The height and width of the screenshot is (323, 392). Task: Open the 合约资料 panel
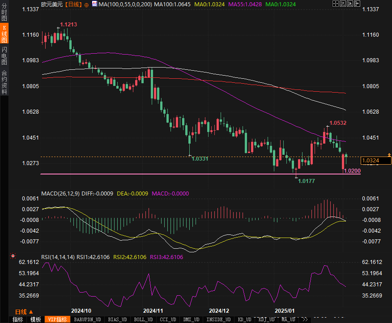point(4,82)
